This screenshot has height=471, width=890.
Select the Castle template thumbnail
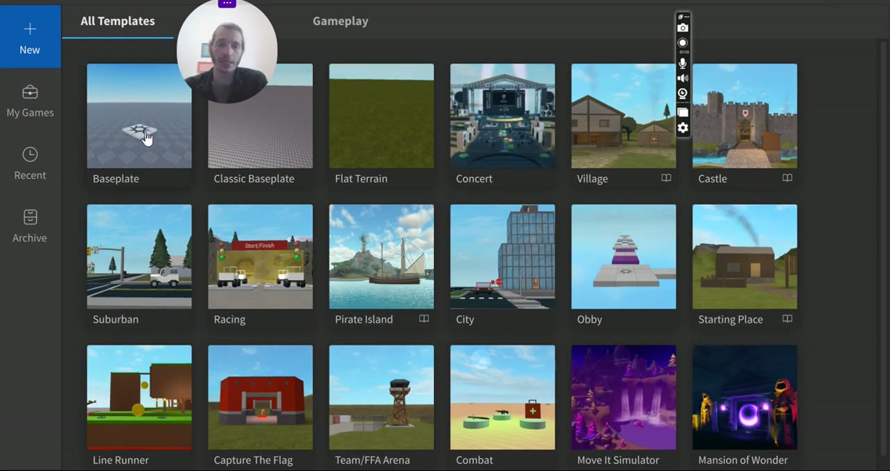tap(745, 116)
